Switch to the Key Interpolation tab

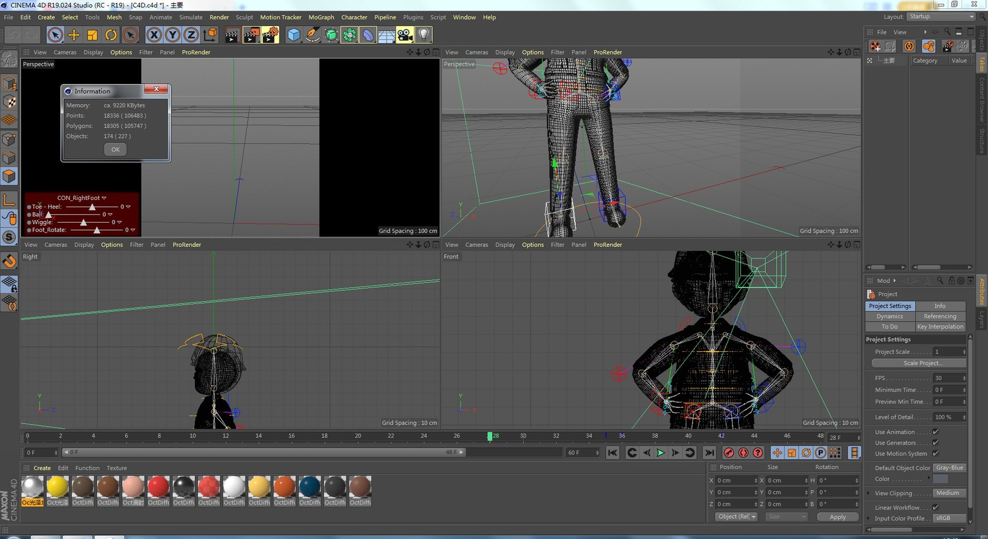tap(940, 327)
